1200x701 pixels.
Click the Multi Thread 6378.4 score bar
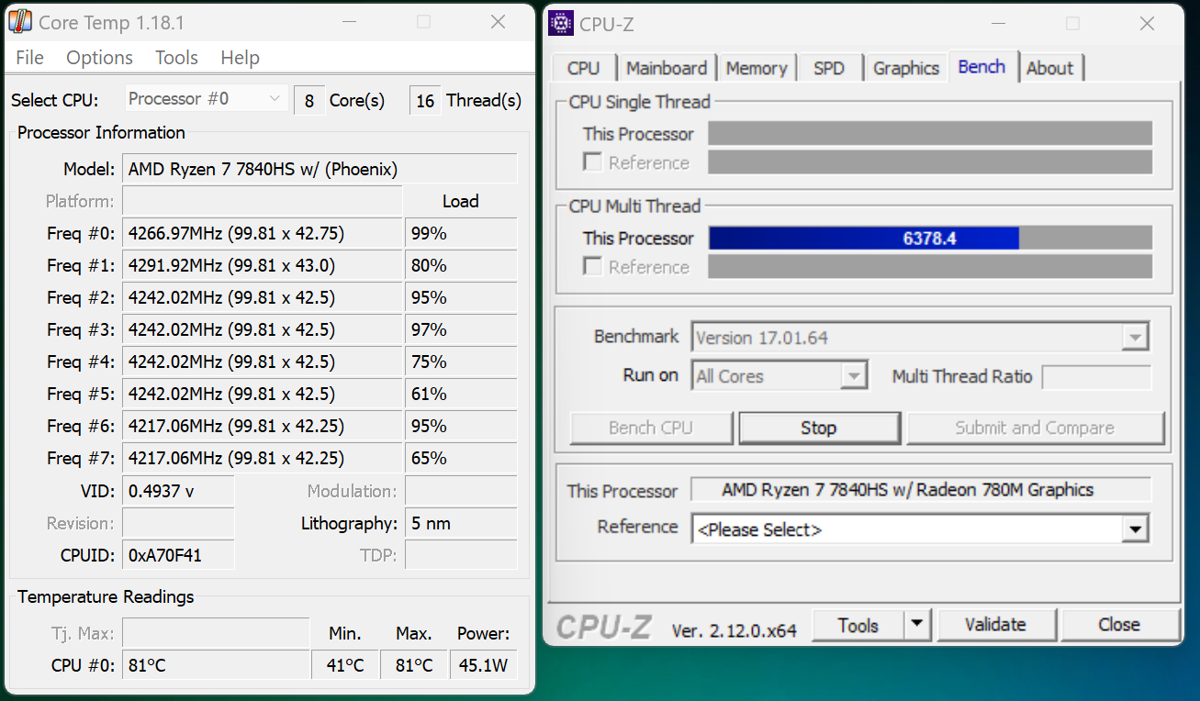click(x=930, y=239)
